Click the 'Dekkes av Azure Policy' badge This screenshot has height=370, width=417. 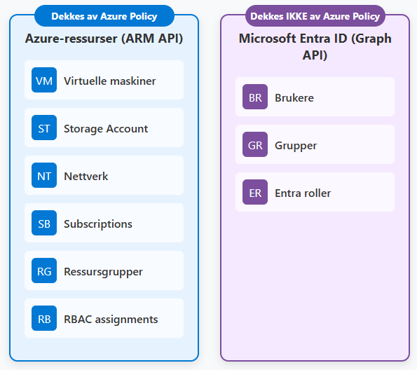click(104, 16)
